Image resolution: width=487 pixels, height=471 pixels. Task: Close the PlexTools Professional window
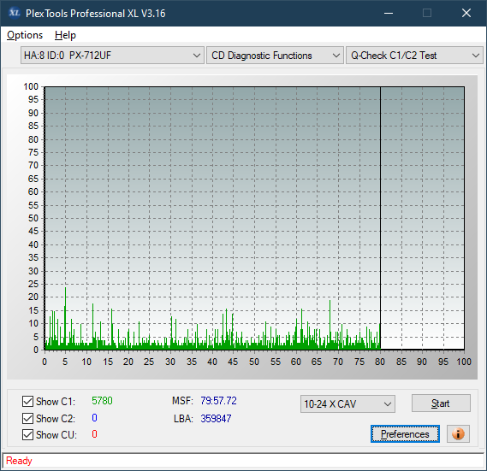[466, 13]
